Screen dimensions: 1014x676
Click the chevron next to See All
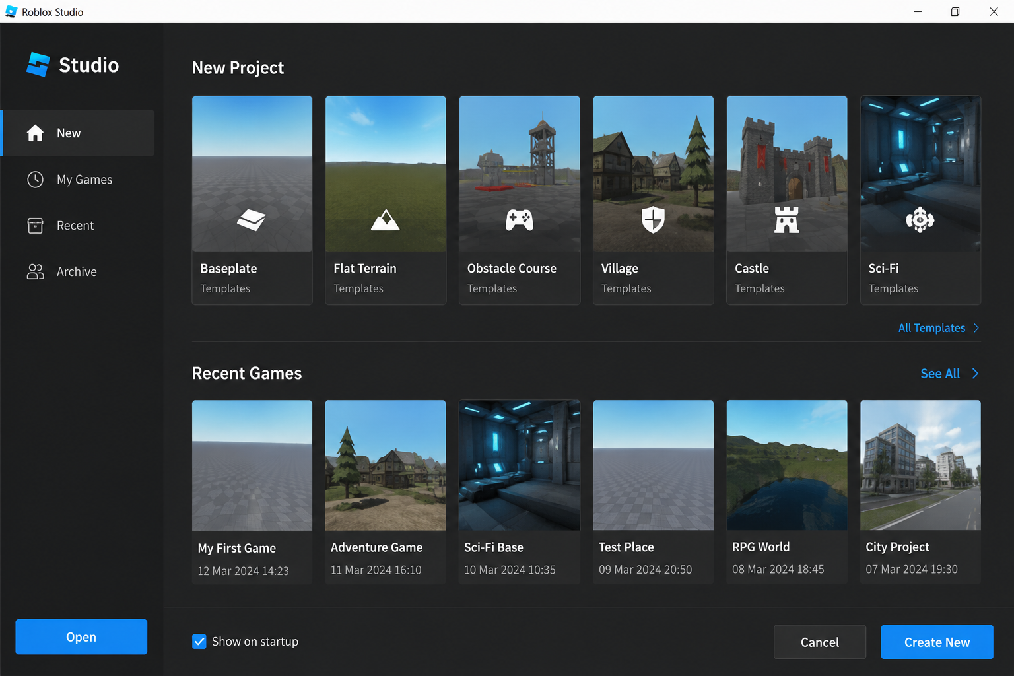pos(975,374)
